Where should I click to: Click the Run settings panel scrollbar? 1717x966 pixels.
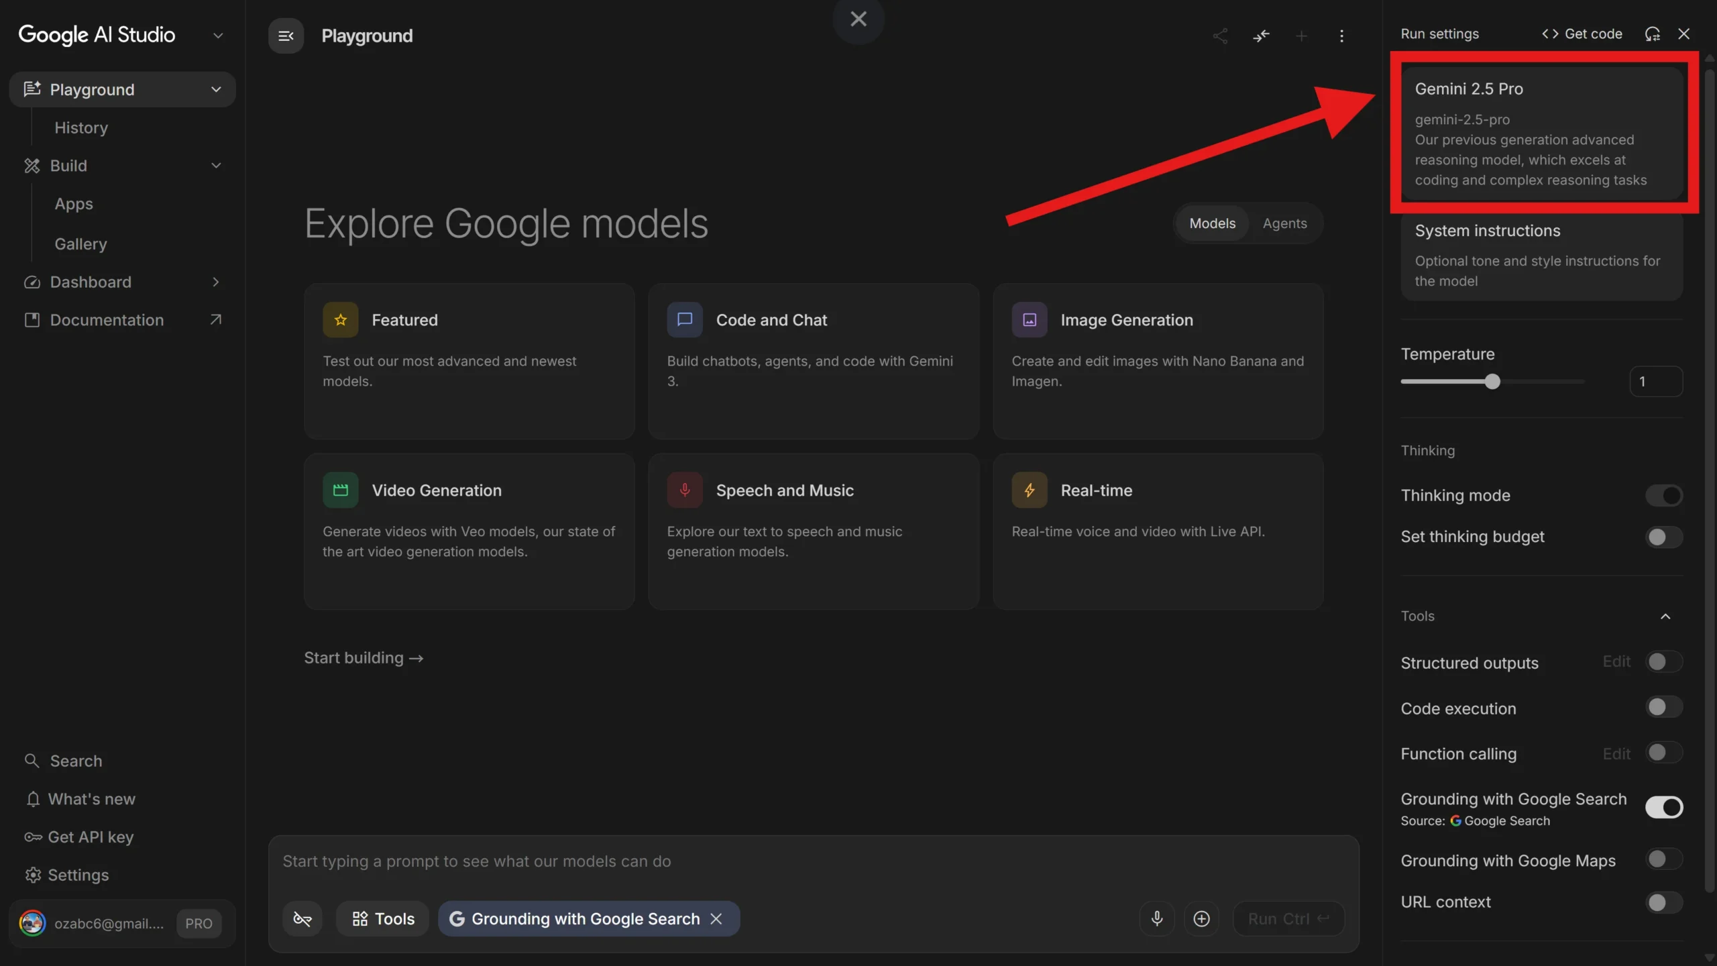[x=1709, y=482]
